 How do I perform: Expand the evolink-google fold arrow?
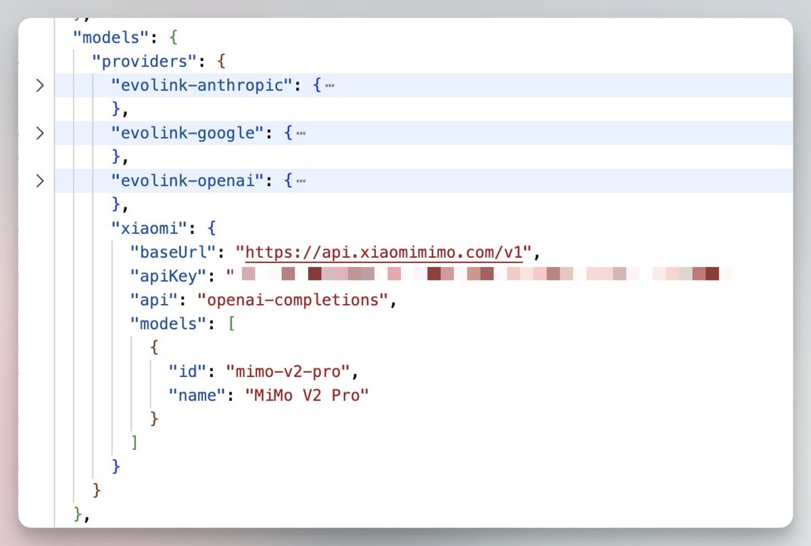pyautogui.click(x=40, y=133)
